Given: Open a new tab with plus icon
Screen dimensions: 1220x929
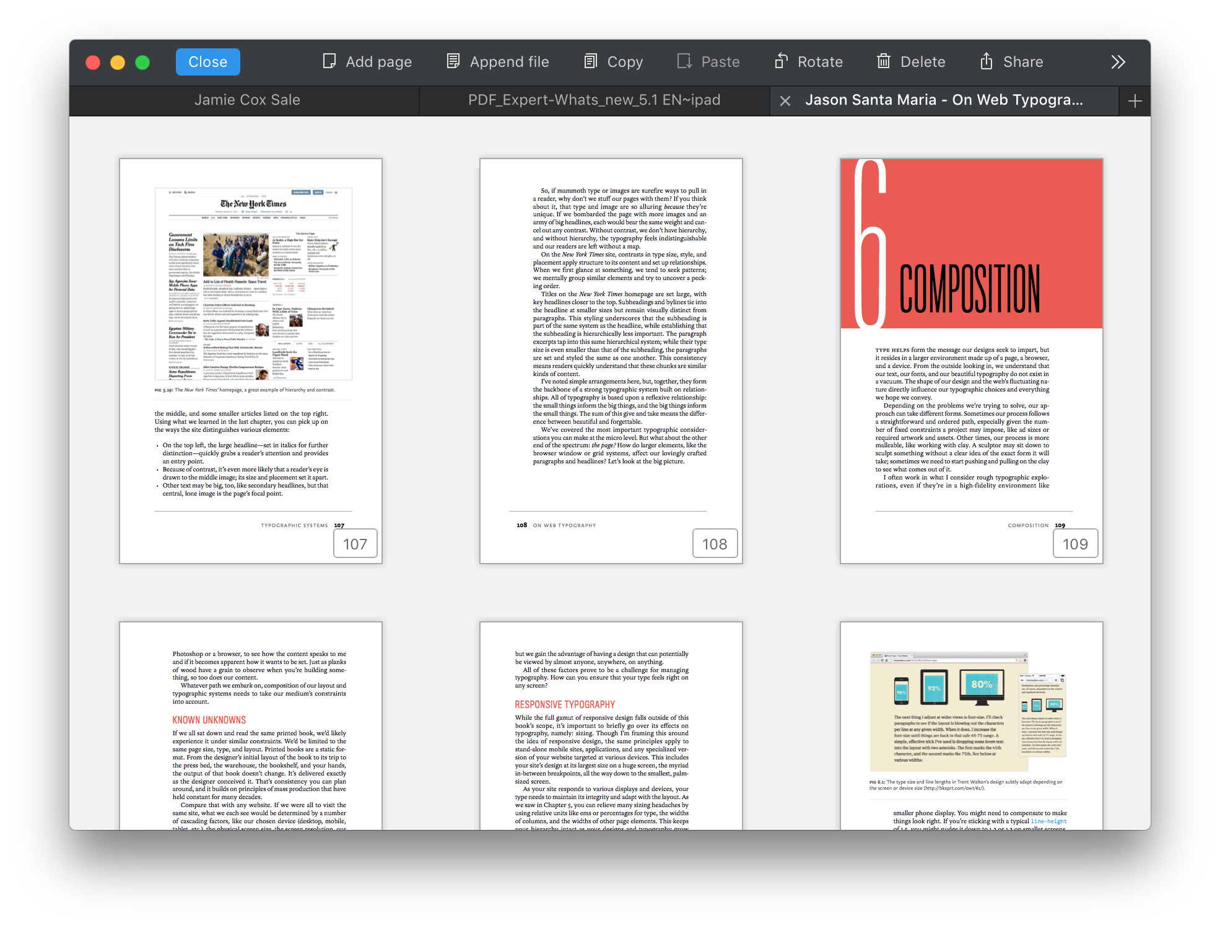Looking at the screenshot, I should [x=1135, y=101].
